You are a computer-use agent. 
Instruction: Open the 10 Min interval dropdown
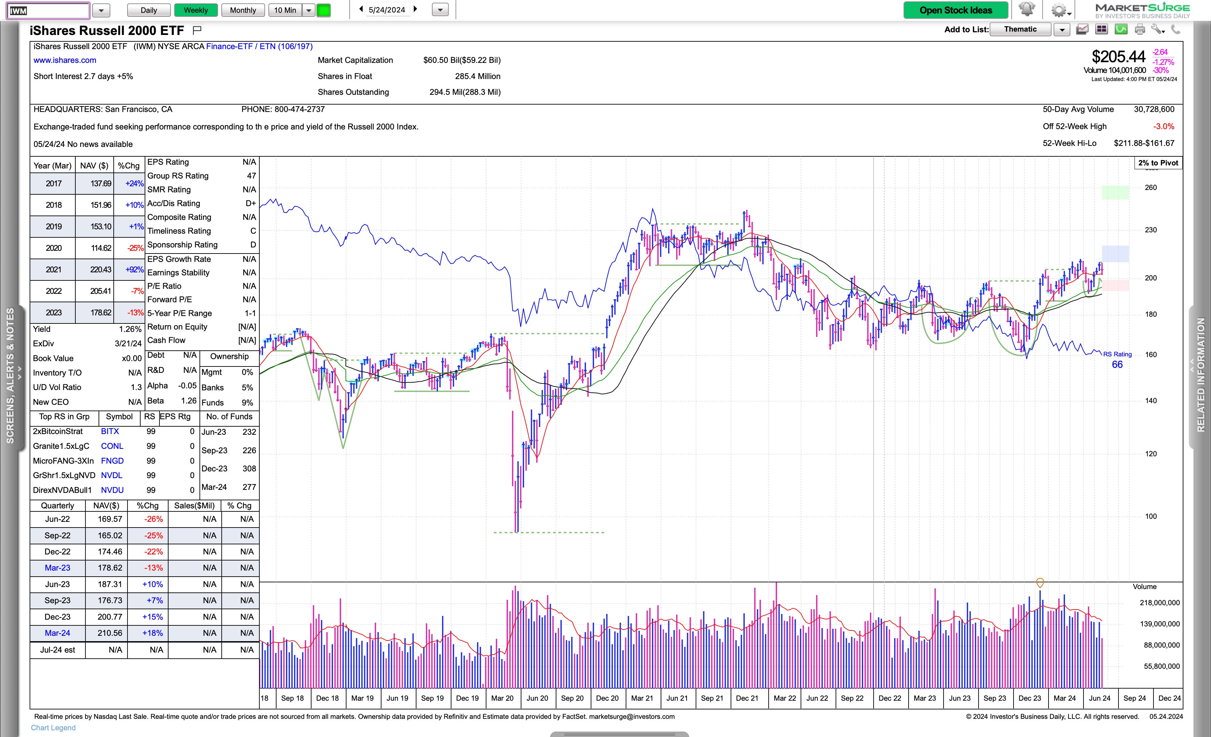[x=309, y=10]
